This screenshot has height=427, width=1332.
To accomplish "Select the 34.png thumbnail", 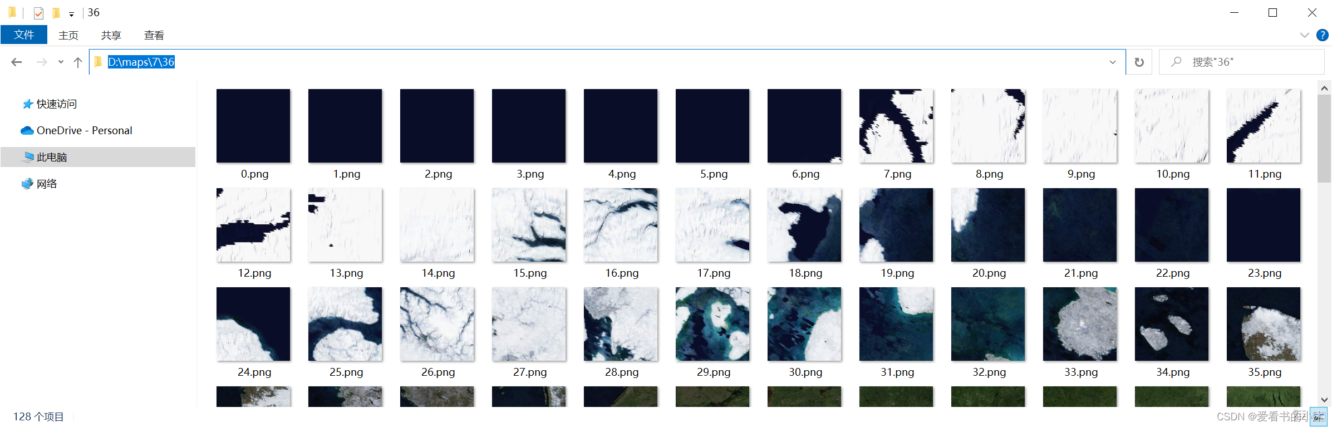I will (x=1172, y=324).
